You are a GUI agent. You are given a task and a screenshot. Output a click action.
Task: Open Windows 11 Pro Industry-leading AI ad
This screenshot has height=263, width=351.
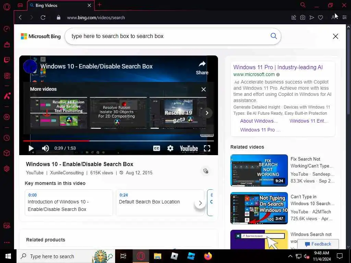[278, 67]
